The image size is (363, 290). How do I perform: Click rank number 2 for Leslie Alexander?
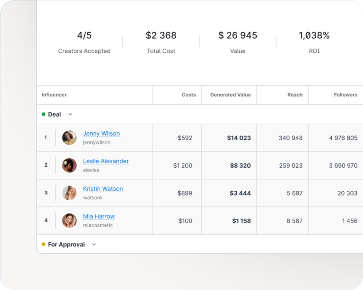coord(46,165)
